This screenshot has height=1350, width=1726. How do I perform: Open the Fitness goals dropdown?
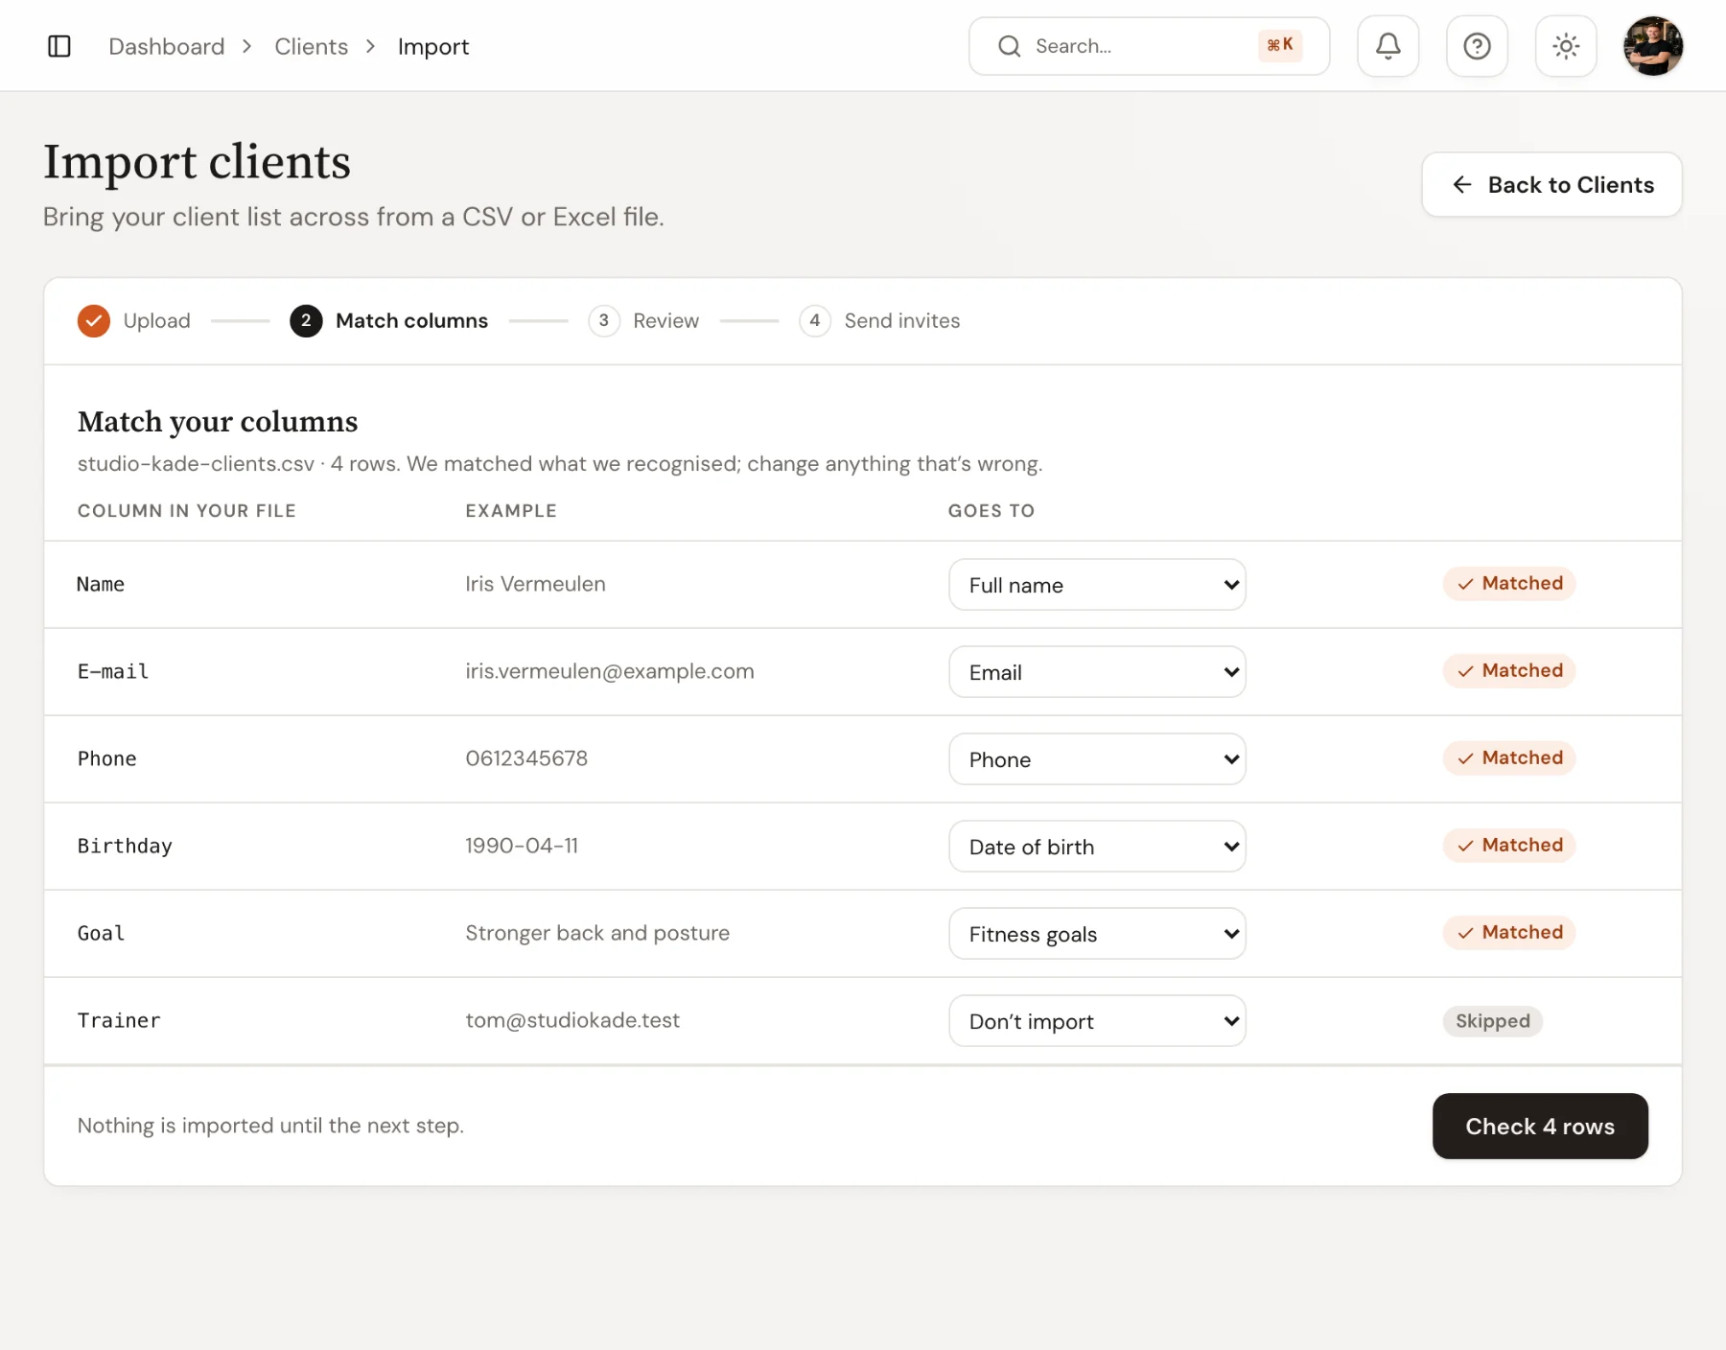pos(1097,934)
